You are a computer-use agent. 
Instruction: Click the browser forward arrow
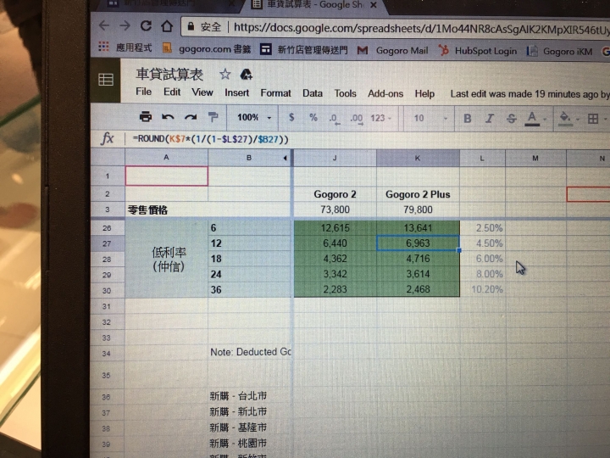tap(125, 25)
